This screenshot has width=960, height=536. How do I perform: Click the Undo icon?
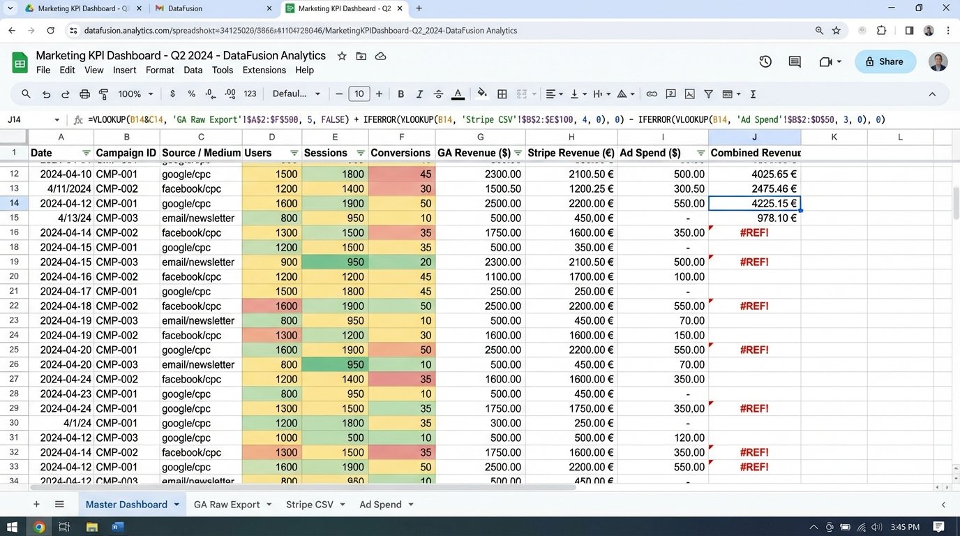tap(46, 94)
